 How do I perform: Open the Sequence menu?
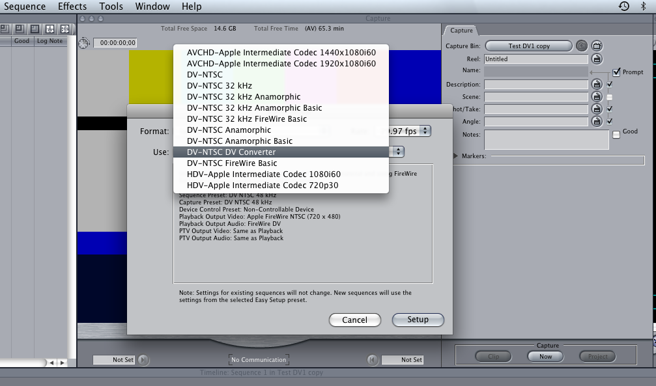click(24, 7)
